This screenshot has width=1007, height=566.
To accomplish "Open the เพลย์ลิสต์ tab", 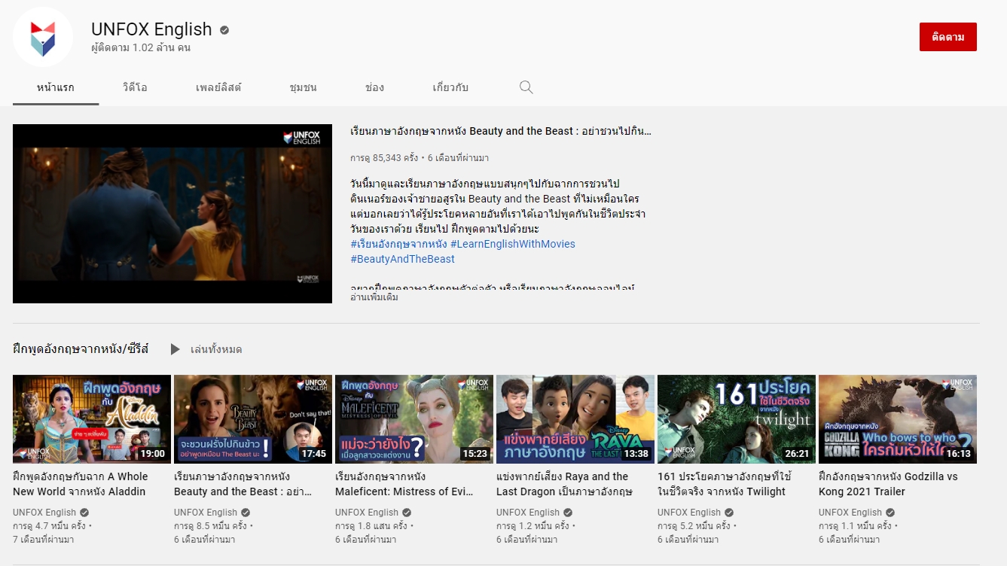I will pyautogui.click(x=218, y=87).
